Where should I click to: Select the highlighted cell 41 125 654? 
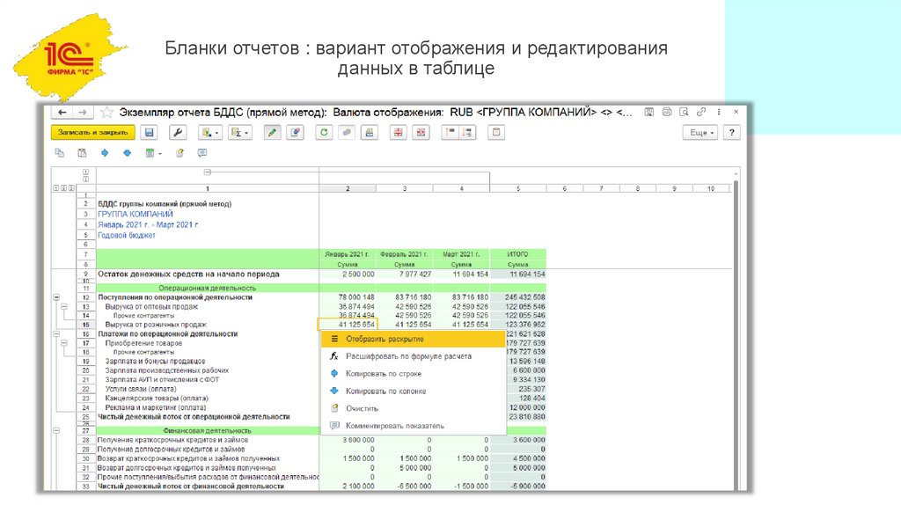(348, 325)
